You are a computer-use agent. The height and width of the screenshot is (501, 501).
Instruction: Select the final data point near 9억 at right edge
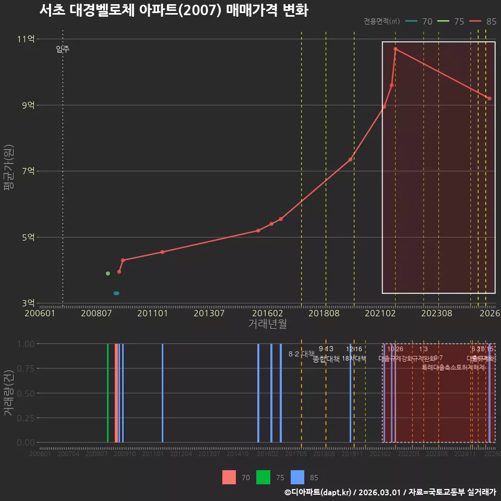pos(490,99)
